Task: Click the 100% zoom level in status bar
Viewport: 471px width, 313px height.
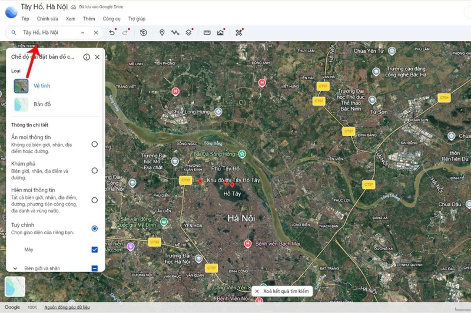Action: pyautogui.click(x=32, y=307)
